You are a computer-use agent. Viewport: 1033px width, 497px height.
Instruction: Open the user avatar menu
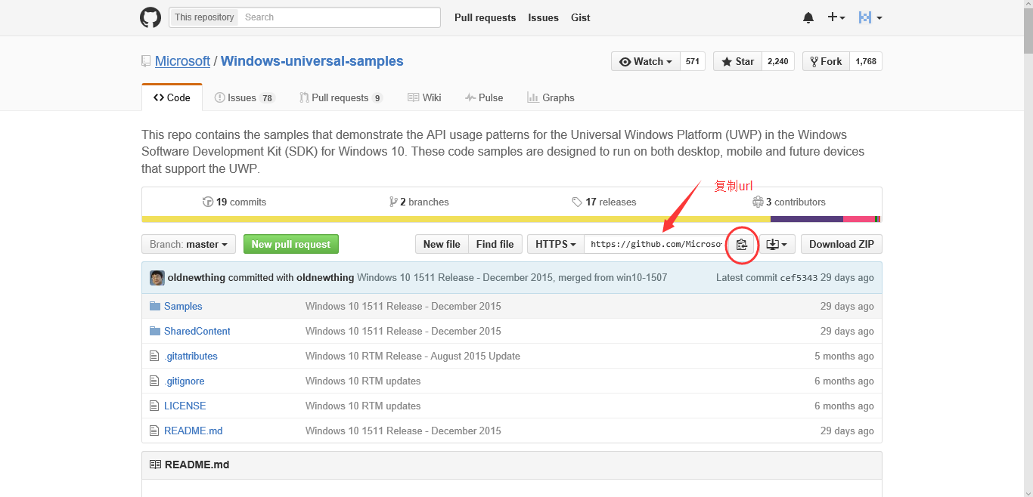pos(870,17)
